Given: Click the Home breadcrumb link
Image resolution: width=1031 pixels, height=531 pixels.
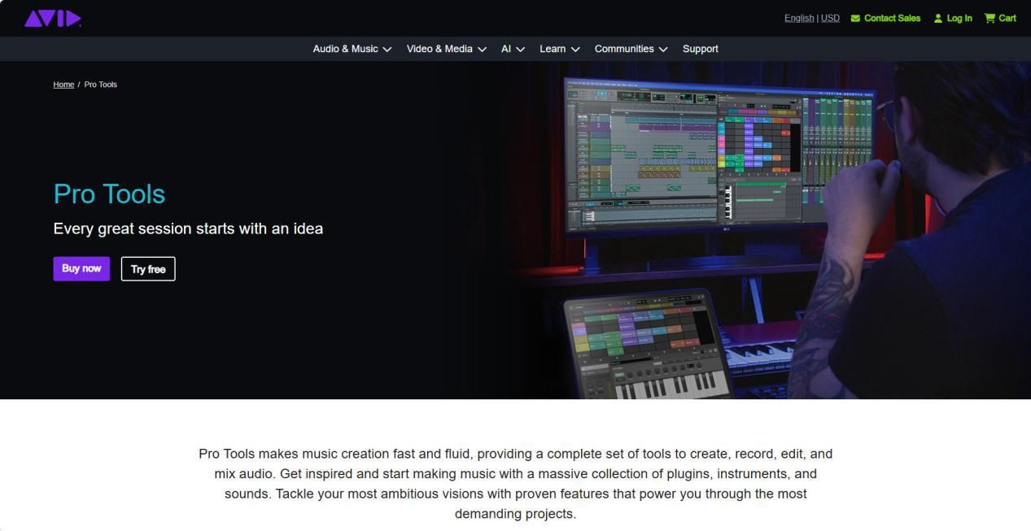Looking at the screenshot, I should coord(63,85).
